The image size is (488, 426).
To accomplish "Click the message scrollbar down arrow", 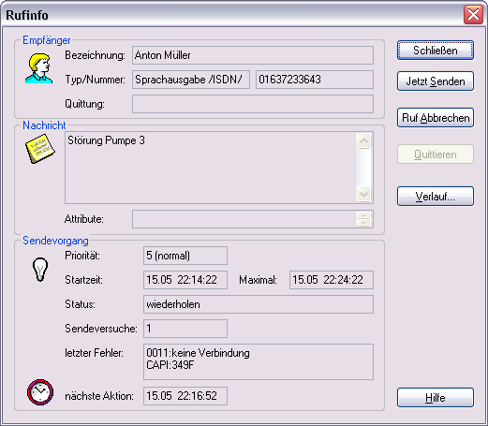I will click(x=363, y=195).
